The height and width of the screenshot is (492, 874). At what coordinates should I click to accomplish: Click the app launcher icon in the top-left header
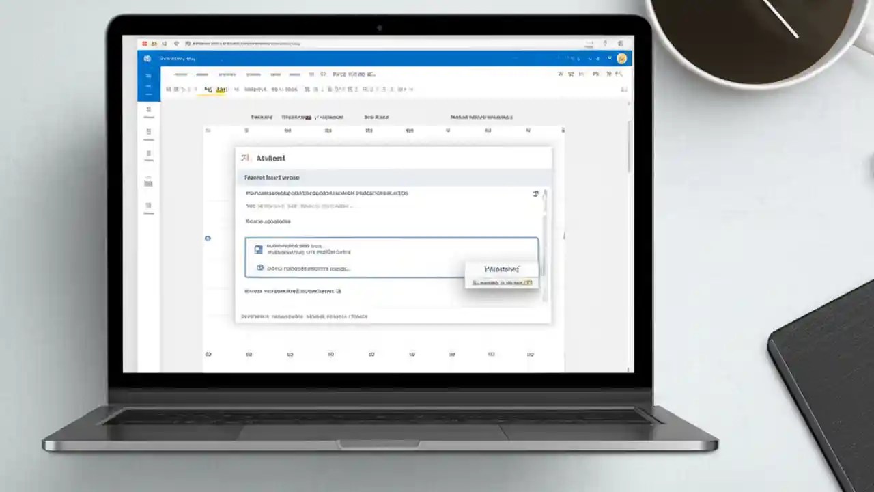coord(147,58)
